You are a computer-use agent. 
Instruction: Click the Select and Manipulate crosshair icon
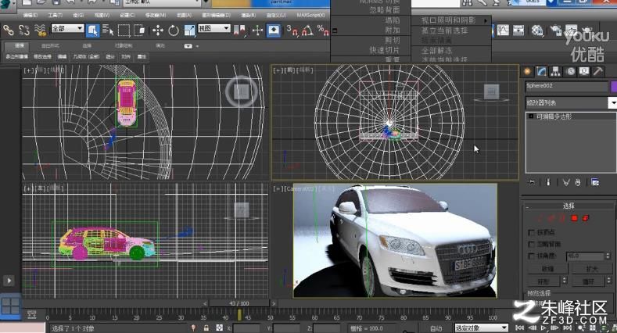tap(257, 30)
